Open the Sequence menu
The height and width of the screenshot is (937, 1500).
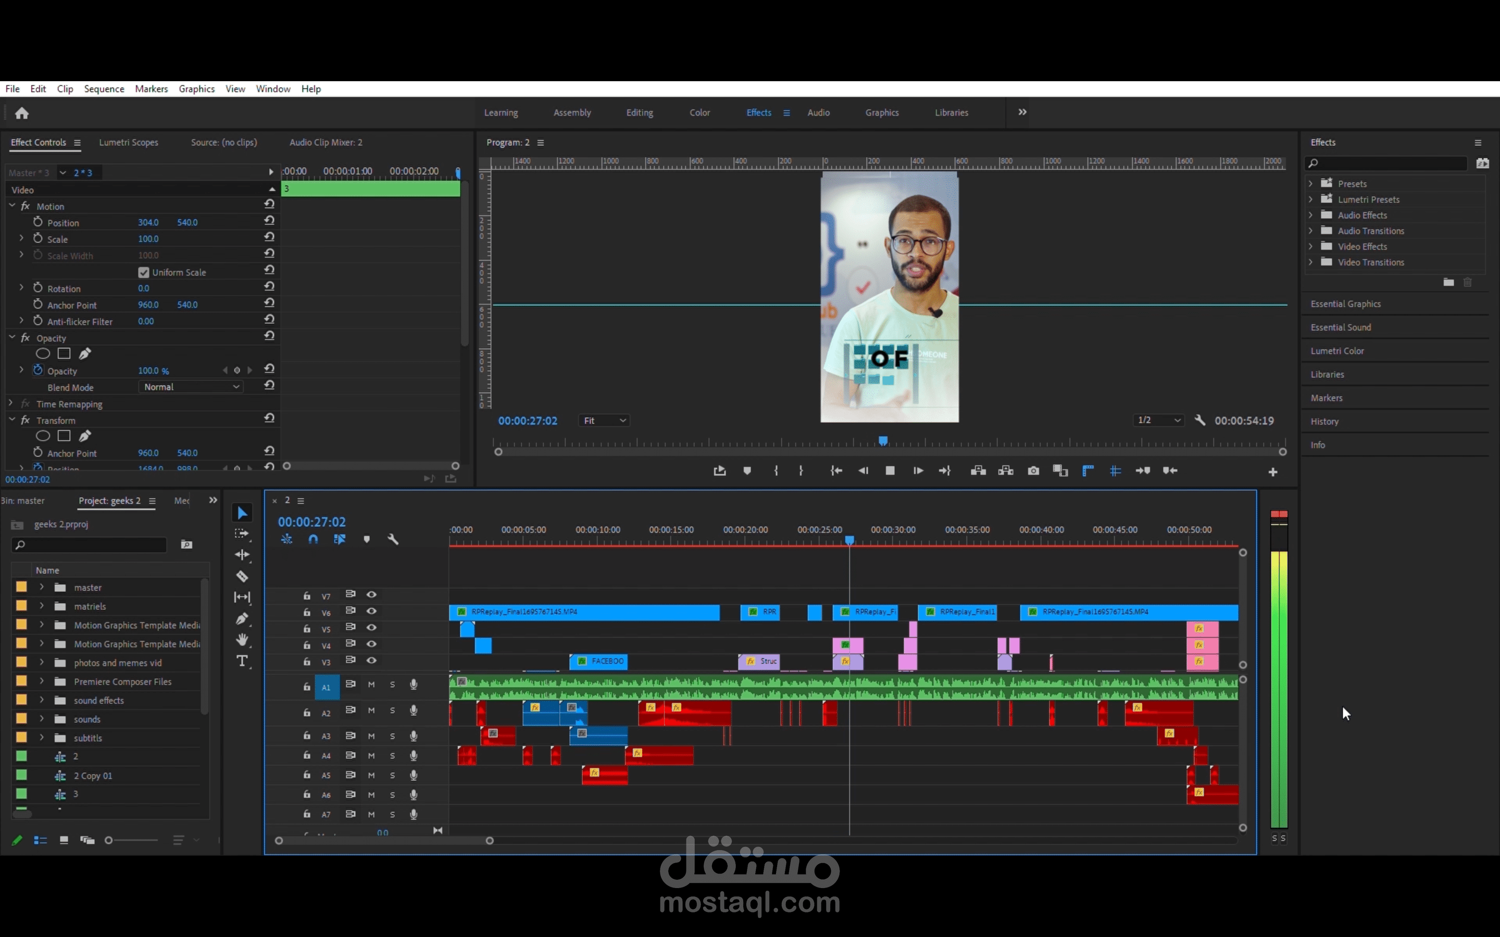coord(104,88)
